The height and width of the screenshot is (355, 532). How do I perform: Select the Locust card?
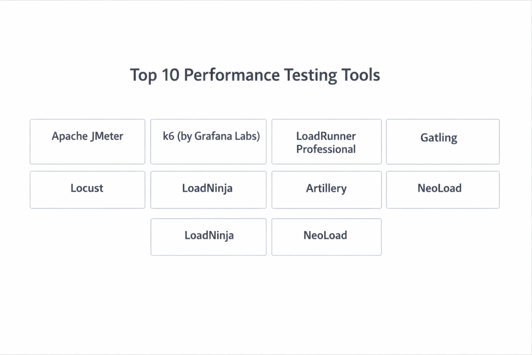87,190
